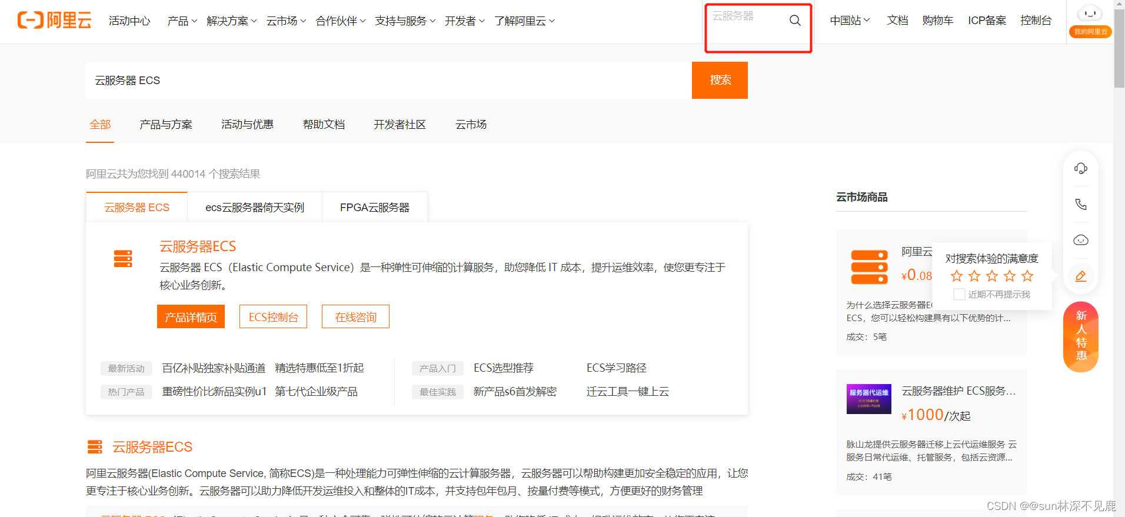Click the 在线咨询 button
The width and height of the screenshot is (1125, 517).
point(355,316)
